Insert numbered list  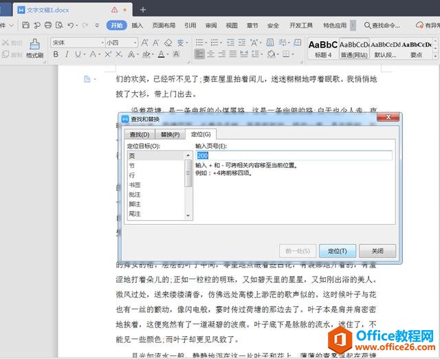214,43
